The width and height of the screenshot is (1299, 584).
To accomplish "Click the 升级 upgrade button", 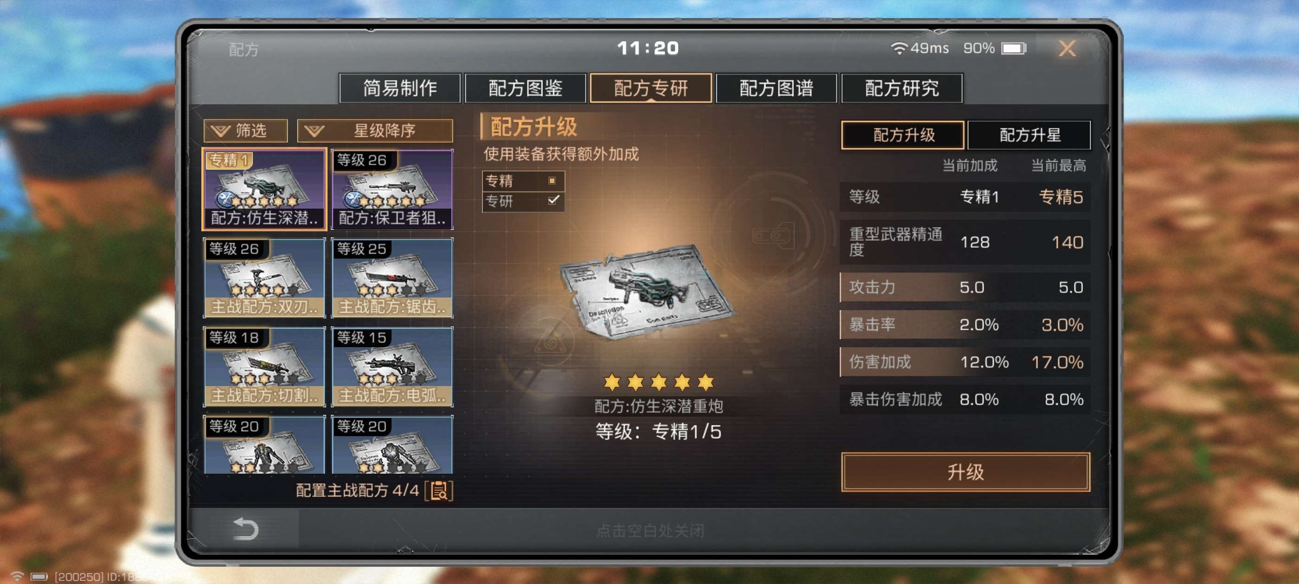I will 965,472.
